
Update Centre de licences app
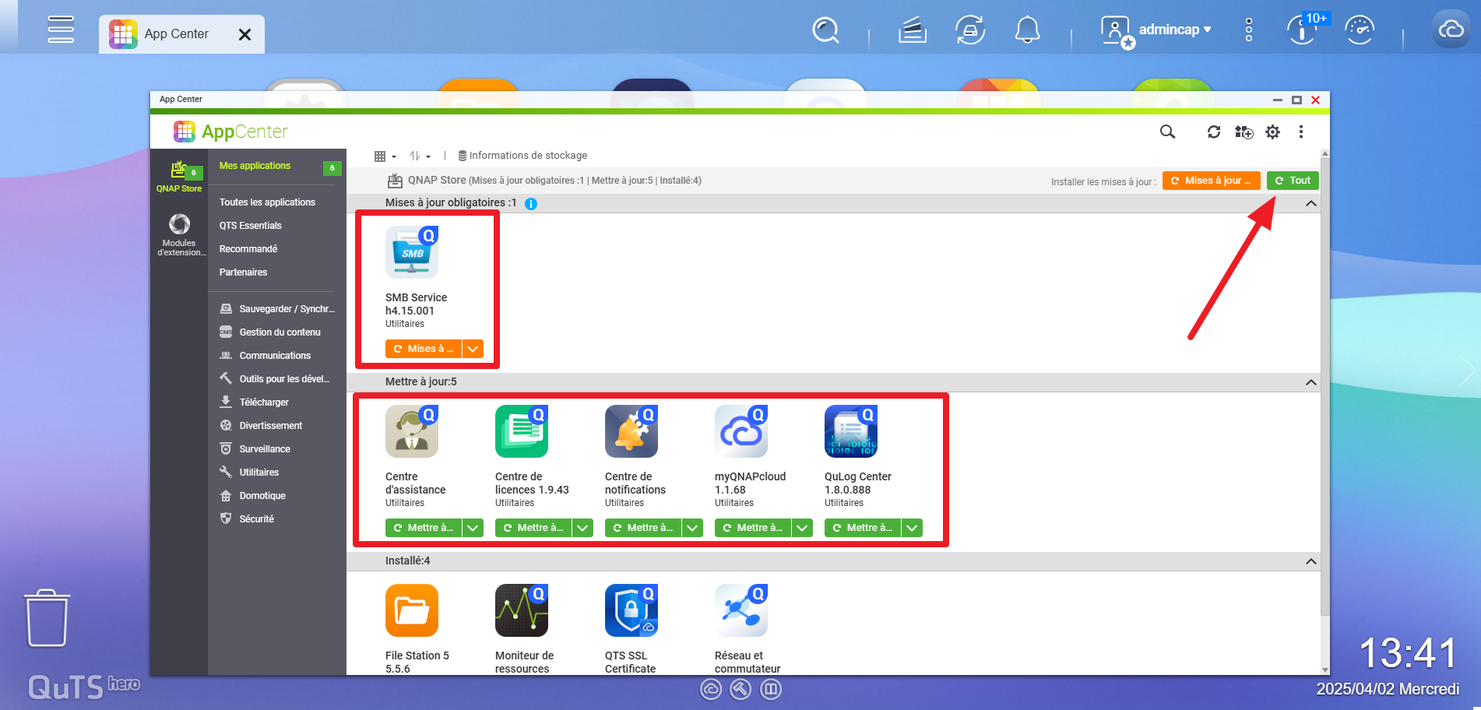pyautogui.click(x=533, y=528)
